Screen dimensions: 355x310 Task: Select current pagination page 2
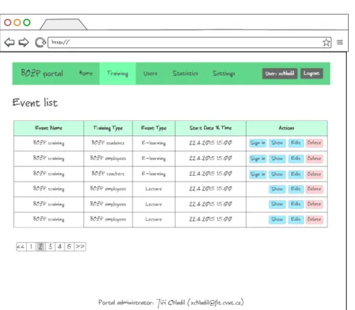pyautogui.click(x=41, y=247)
